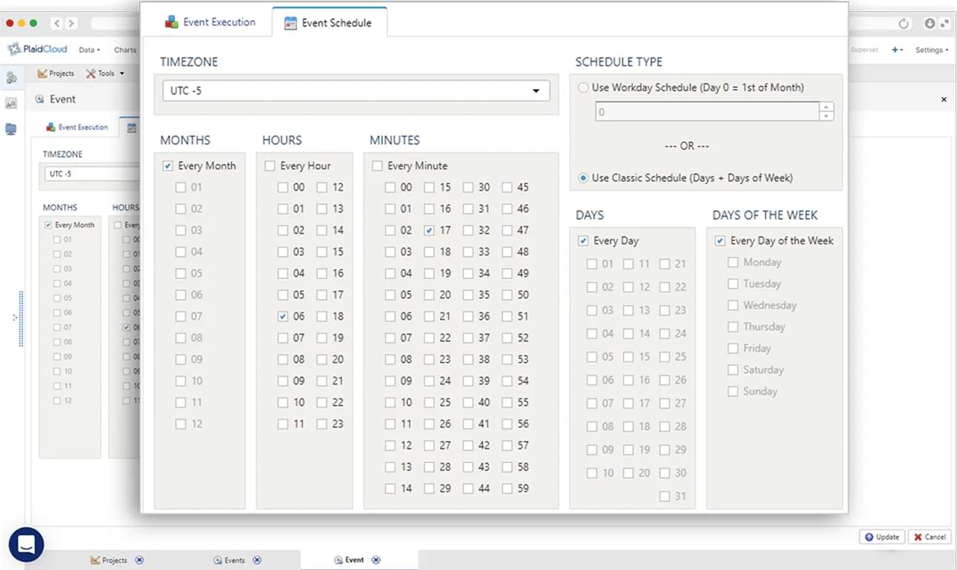This screenshot has width=957, height=570.
Task: Check the Friday checkbox
Action: coord(733,349)
